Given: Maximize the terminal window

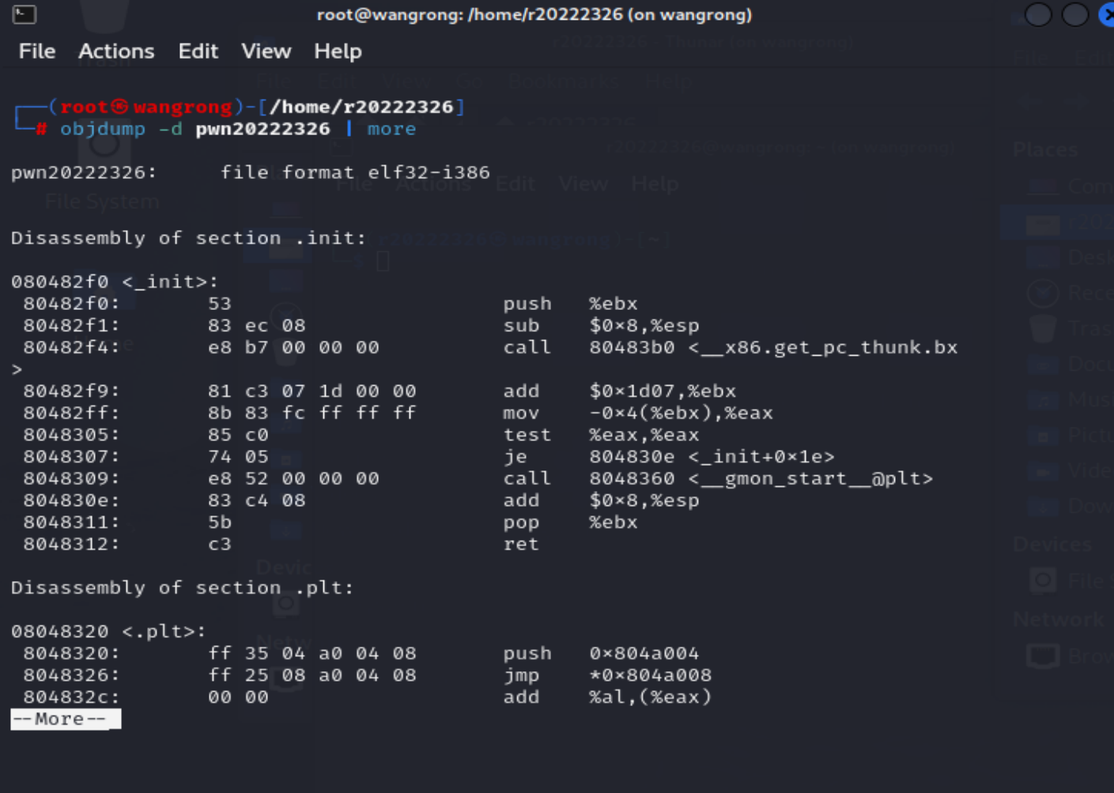Looking at the screenshot, I should (1074, 14).
